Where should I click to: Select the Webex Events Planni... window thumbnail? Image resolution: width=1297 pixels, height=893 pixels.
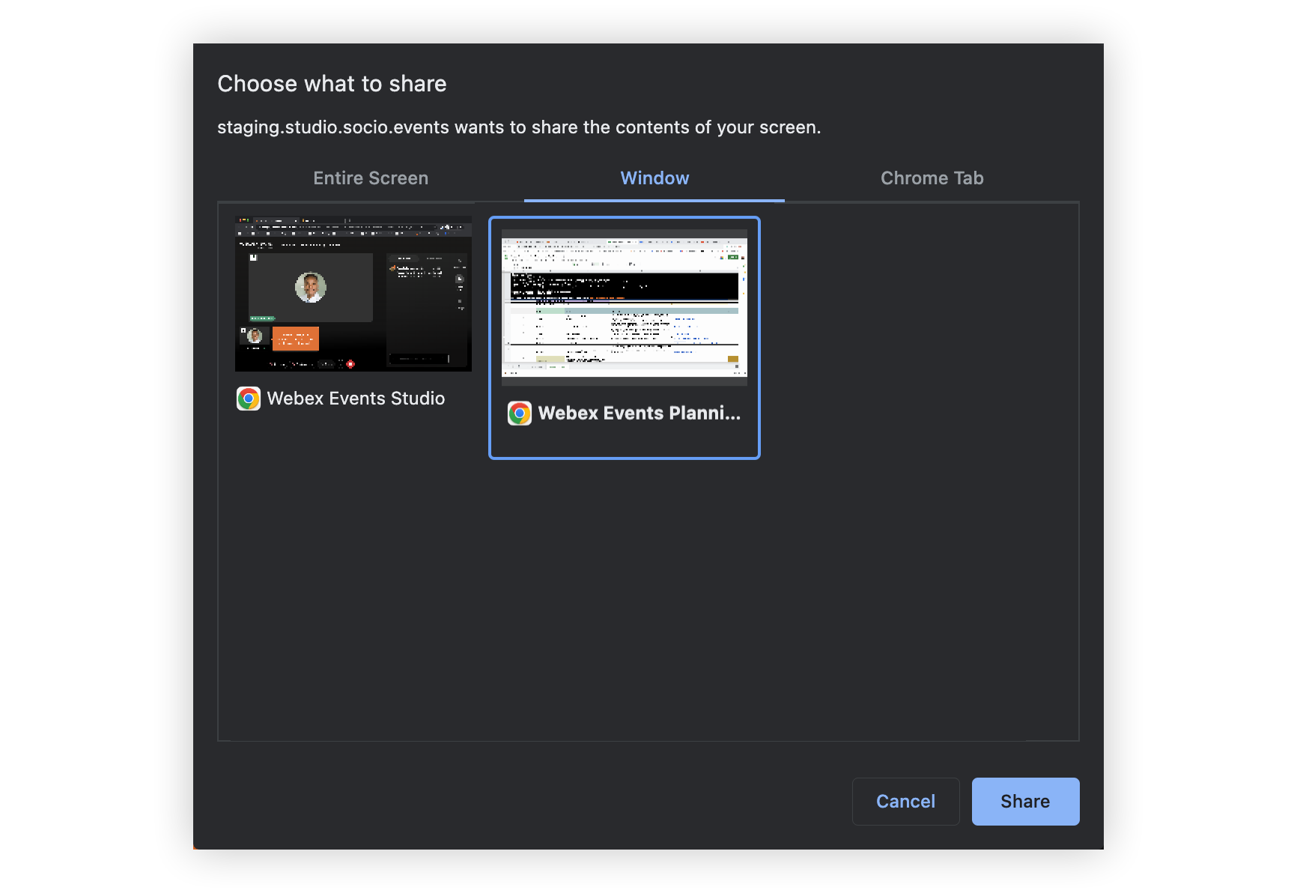pyautogui.click(x=625, y=308)
